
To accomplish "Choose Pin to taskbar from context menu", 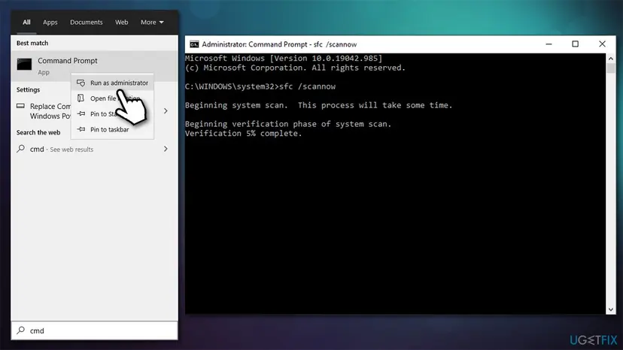I will point(113,129).
